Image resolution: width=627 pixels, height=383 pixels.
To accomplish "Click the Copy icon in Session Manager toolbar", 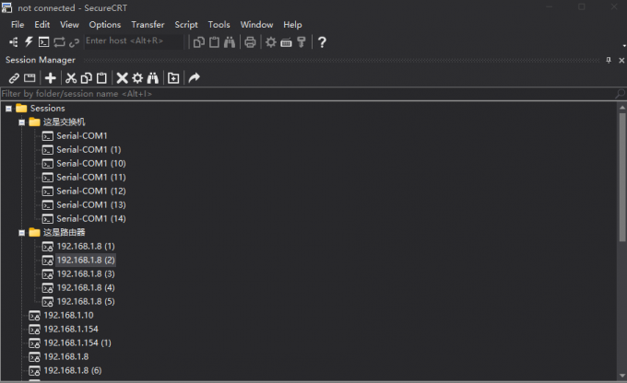I will point(87,78).
